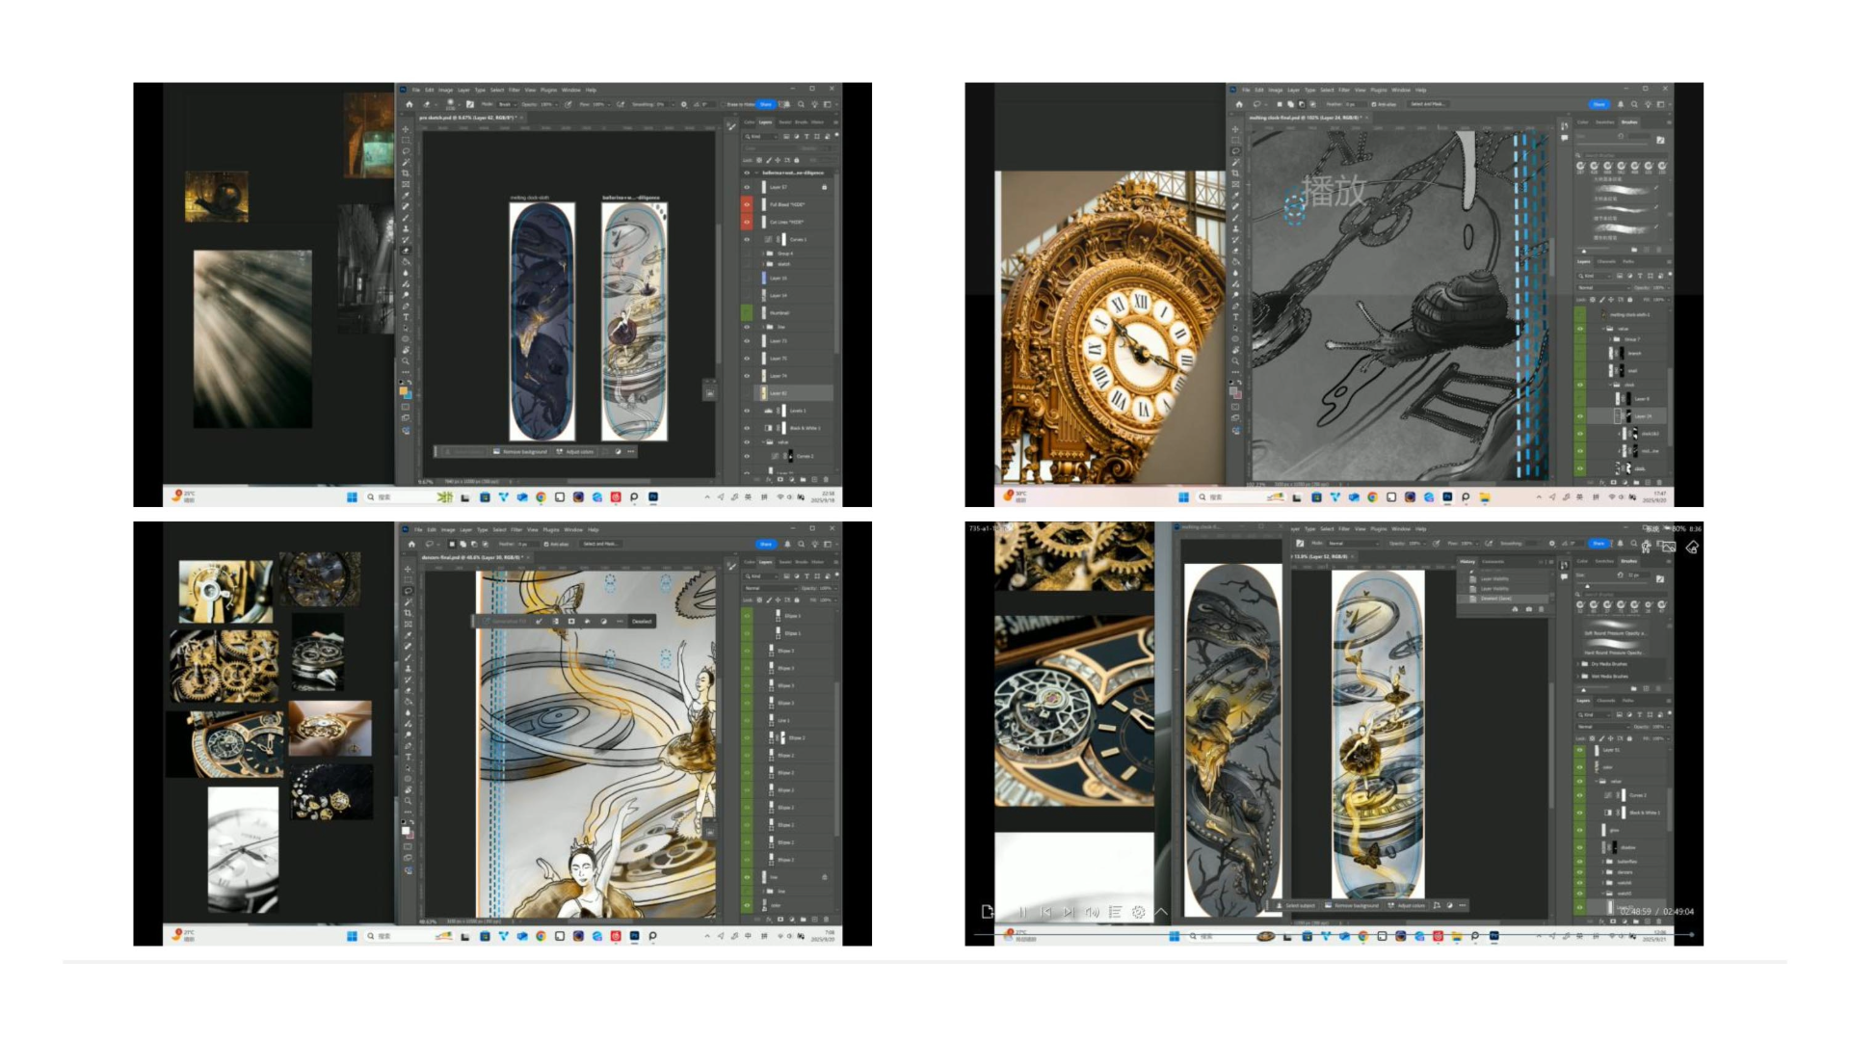The image size is (1850, 1041).
Task: Click the orange foreground color swatch
Action: [x=404, y=390]
